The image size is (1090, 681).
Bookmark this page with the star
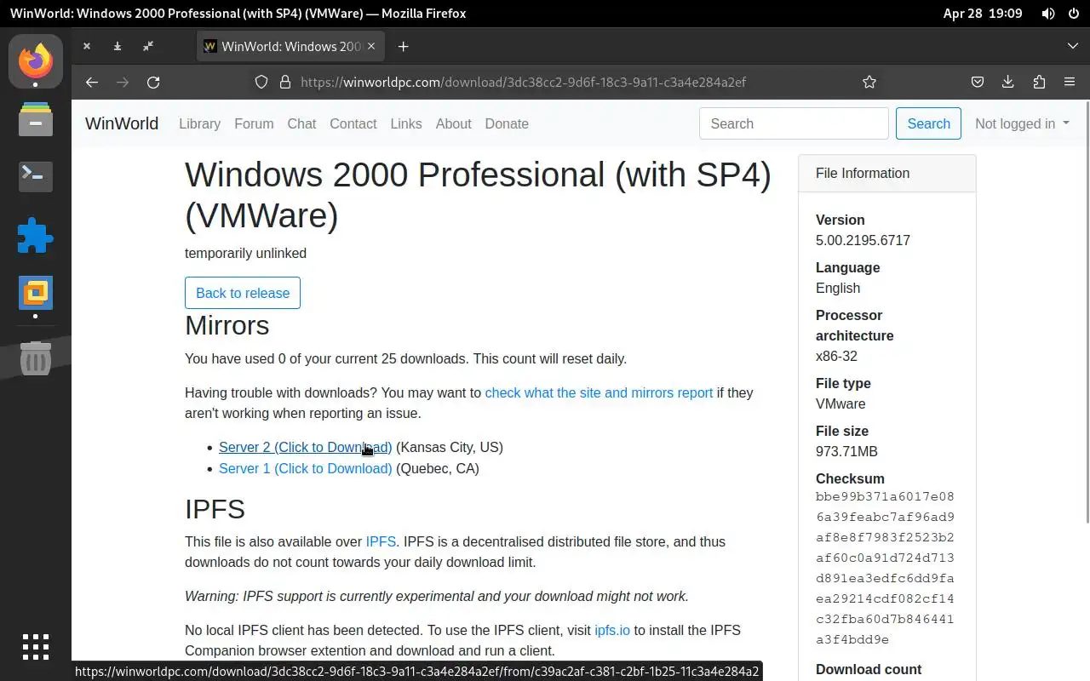869,82
